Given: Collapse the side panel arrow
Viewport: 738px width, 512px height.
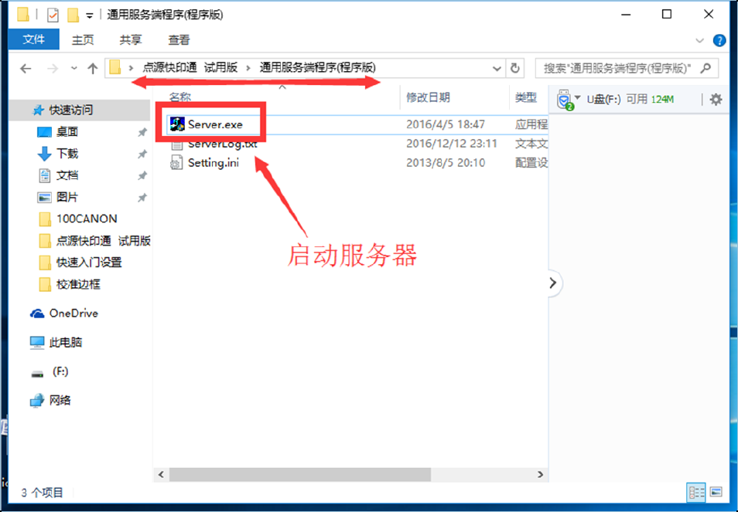Looking at the screenshot, I should point(553,283).
